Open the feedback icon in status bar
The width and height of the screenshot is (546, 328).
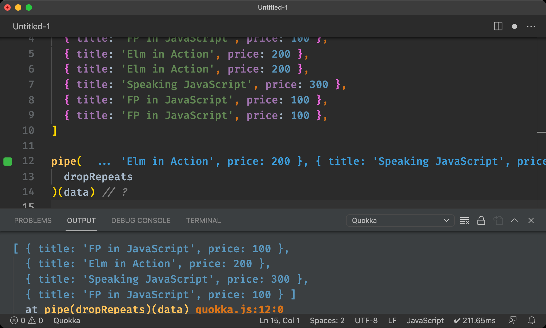tap(512, 321)
